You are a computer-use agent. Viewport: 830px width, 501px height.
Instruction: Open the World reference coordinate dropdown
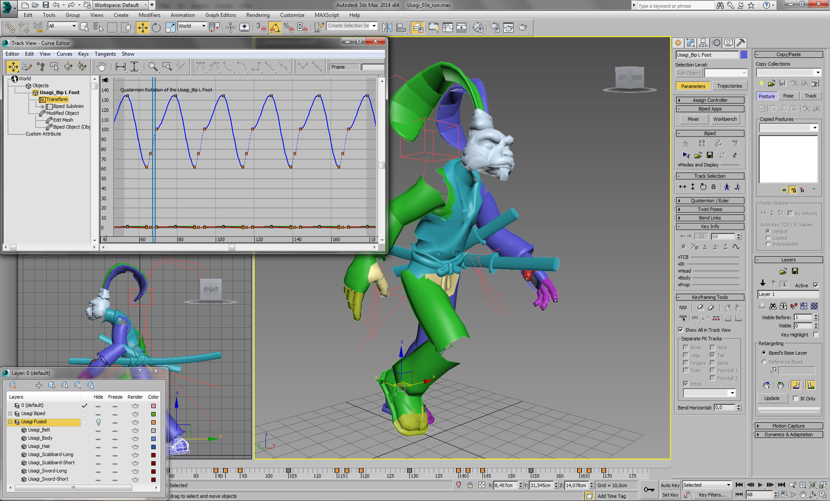192,26
